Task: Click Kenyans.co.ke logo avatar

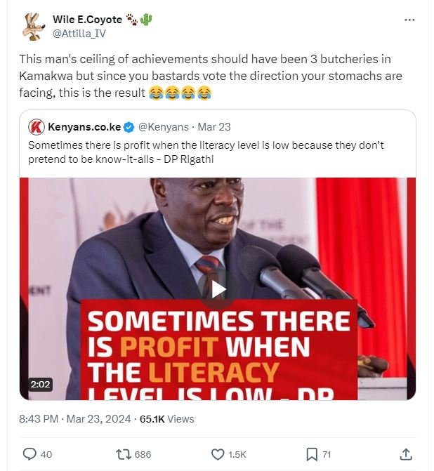Action: point(37,127)
